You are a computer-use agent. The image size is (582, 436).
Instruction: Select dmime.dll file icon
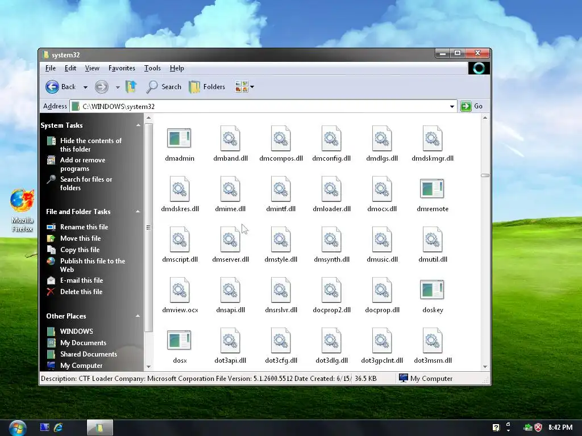[x=230, y=188]
